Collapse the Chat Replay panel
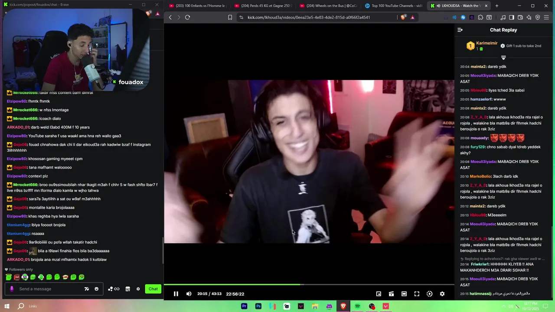The width and height of the screenshot is (555, 312). [460, 30]
